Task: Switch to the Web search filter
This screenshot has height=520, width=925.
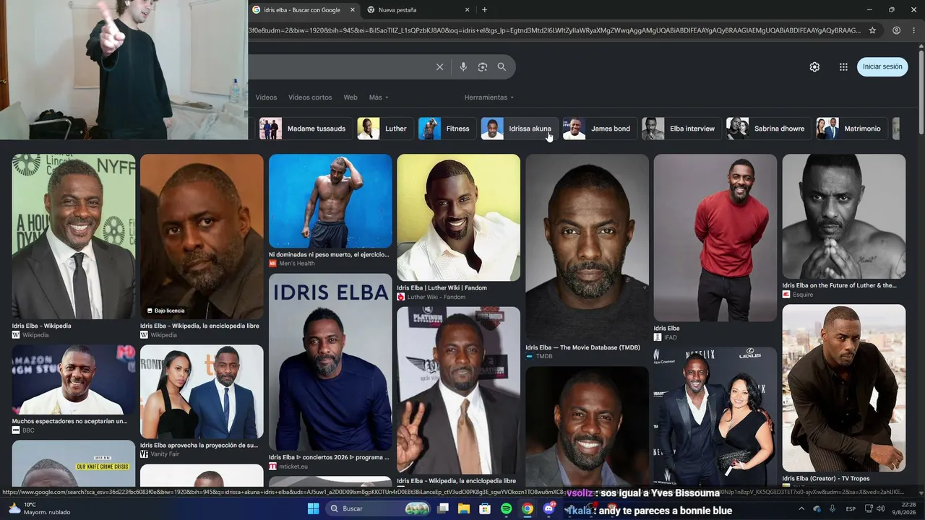Action: point(350,97)
